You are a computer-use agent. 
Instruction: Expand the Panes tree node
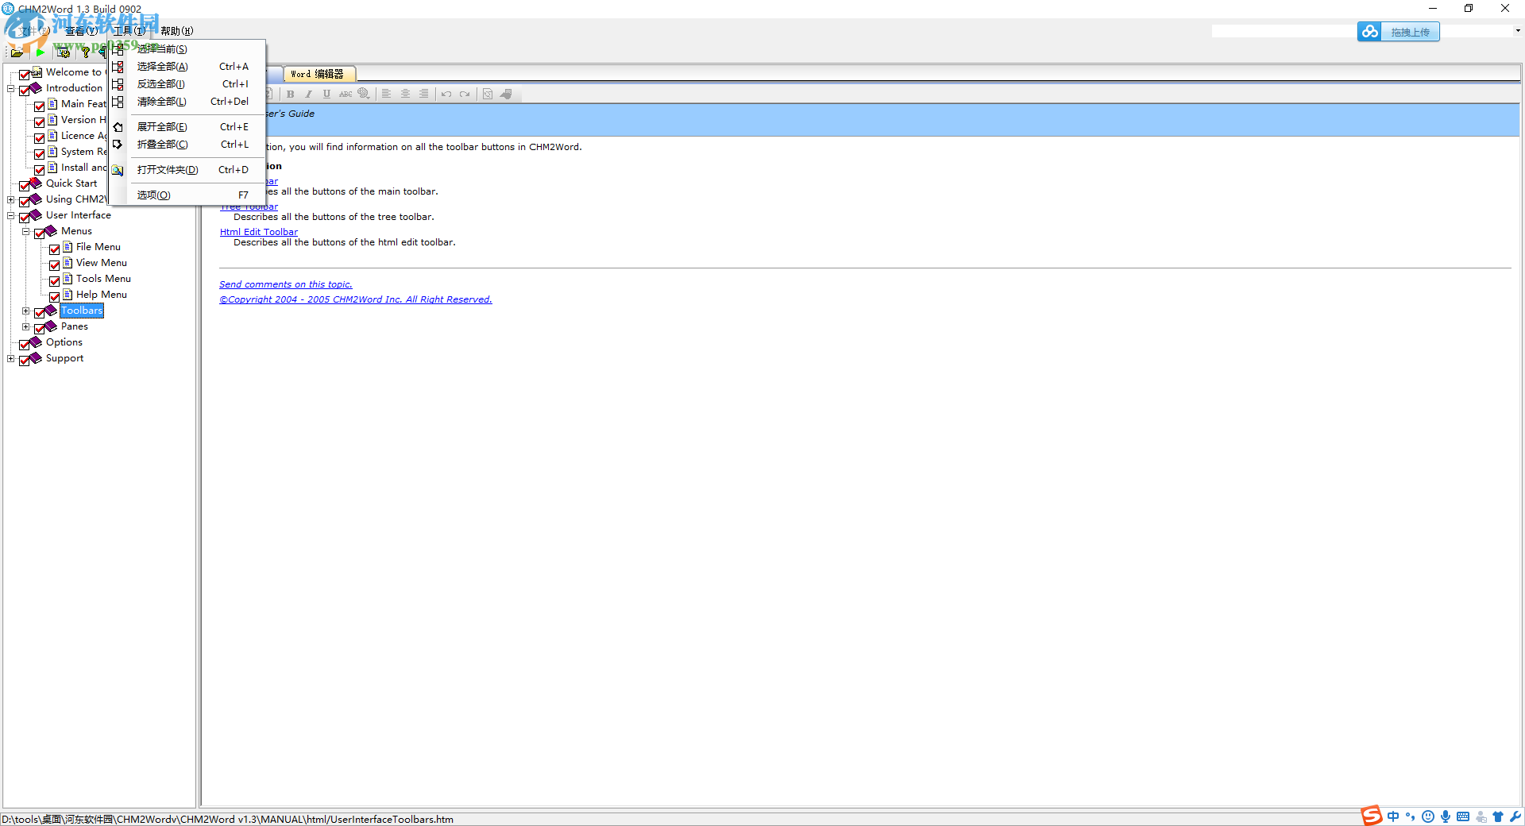[26, 326]
